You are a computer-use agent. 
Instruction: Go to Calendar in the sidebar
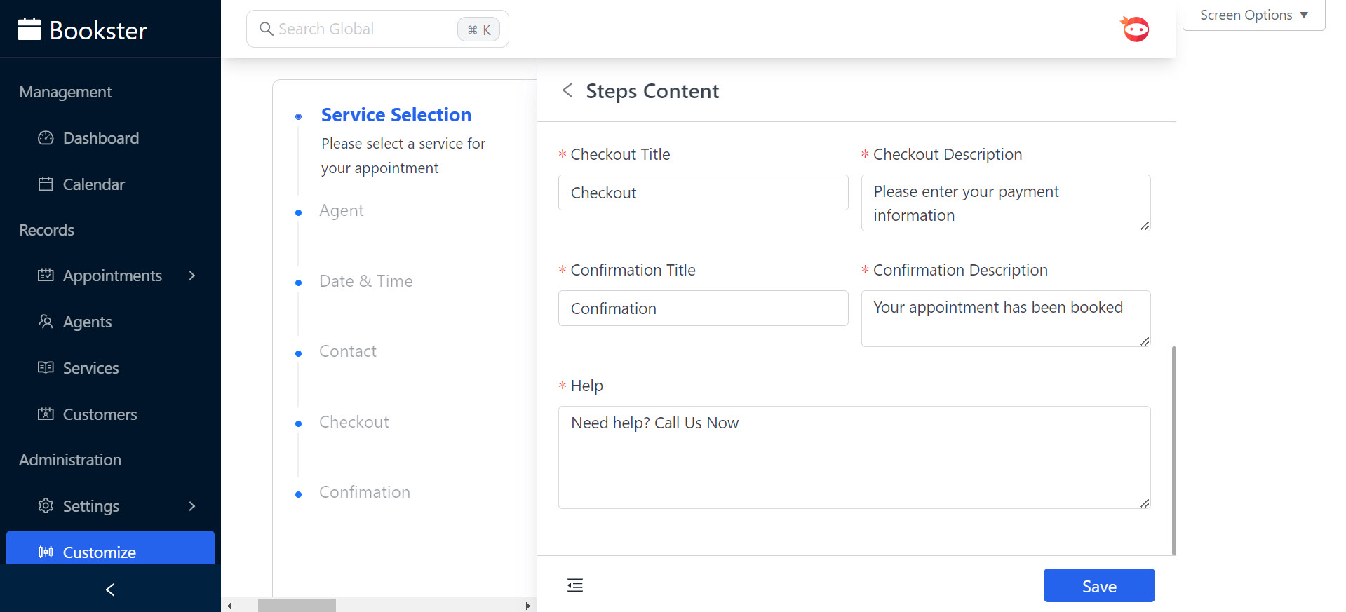click(x=93, y=184)
